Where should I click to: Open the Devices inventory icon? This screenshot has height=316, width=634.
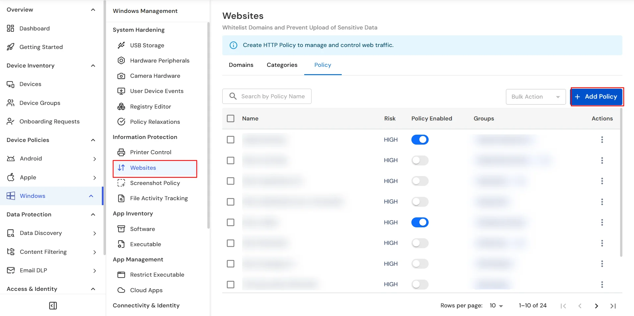point(11,84)
